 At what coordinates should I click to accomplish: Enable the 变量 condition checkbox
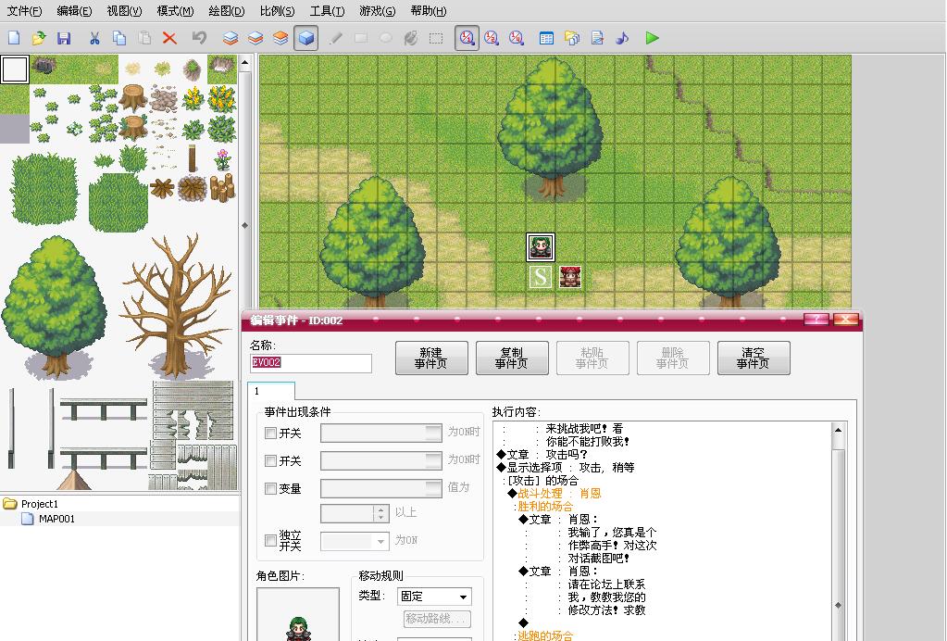(x=270, y=489)
